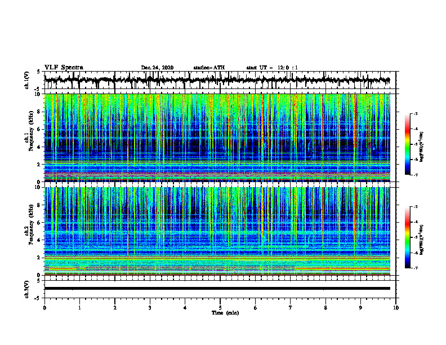The height and width of the screenshot is (345, 446).
Task: Click the '-3' value on ch.1 colorbar
Action: pyautogui.click(x=415, y=113)
